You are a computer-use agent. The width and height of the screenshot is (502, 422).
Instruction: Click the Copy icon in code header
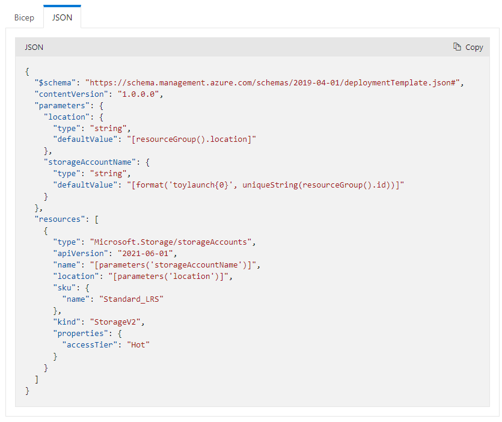(458, 47)
